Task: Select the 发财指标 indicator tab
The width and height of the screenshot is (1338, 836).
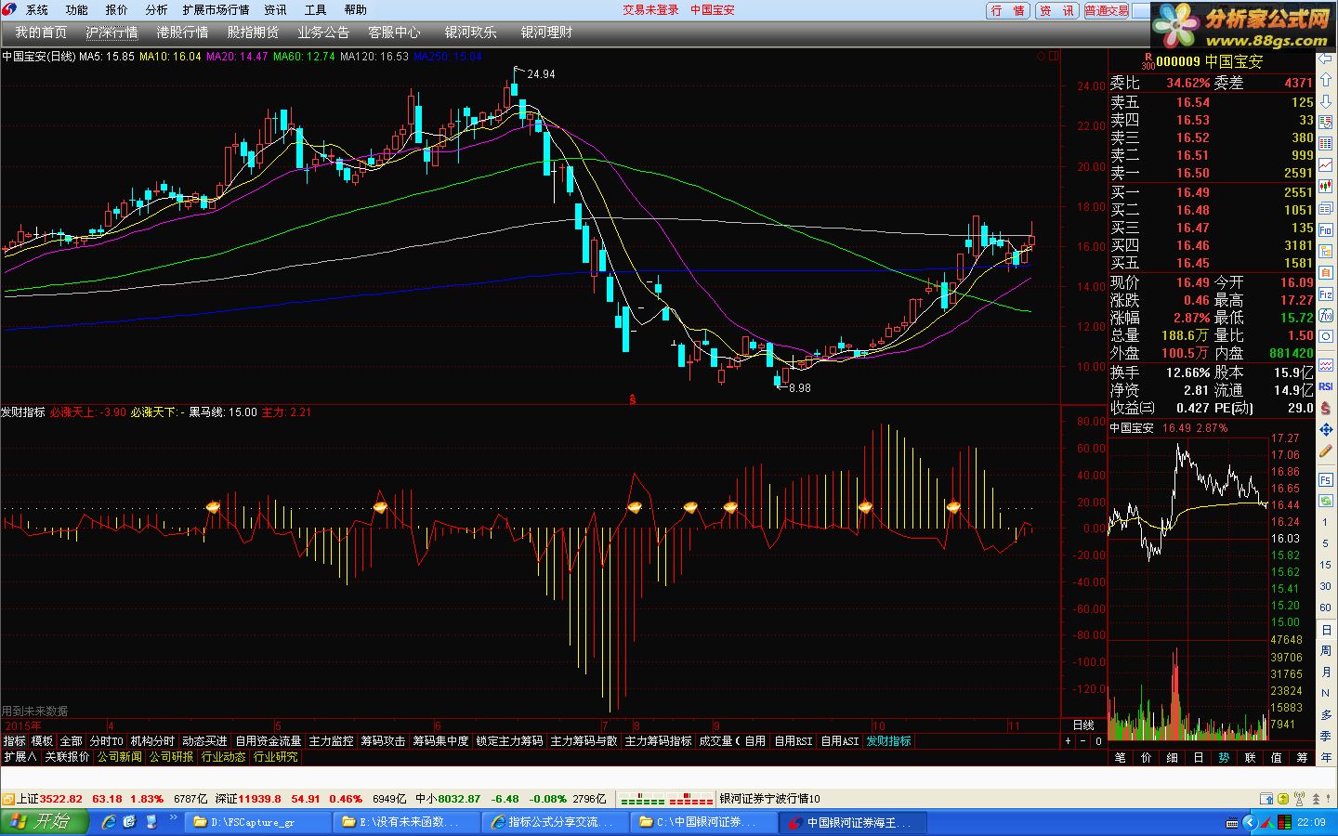Action: point(889,741)
